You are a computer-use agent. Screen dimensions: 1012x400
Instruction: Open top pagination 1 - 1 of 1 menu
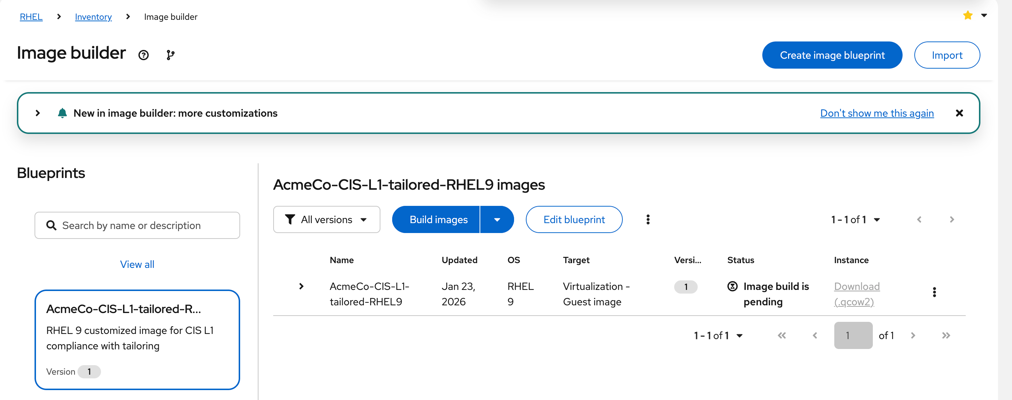pyautogui.click(x=855, y=219)
